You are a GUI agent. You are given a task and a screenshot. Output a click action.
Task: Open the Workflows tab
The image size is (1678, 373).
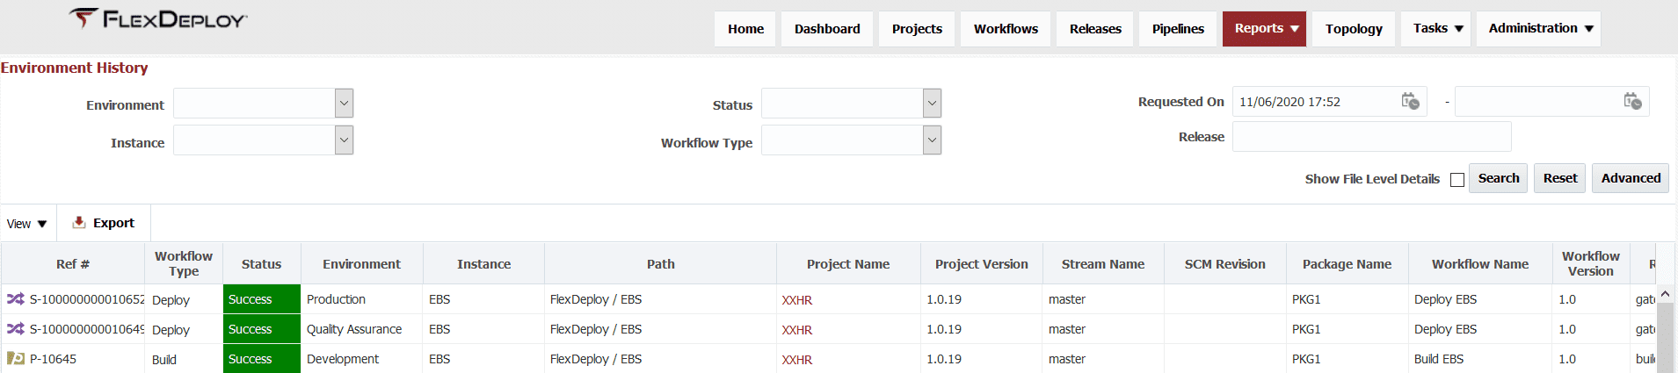coord(1006,29)
